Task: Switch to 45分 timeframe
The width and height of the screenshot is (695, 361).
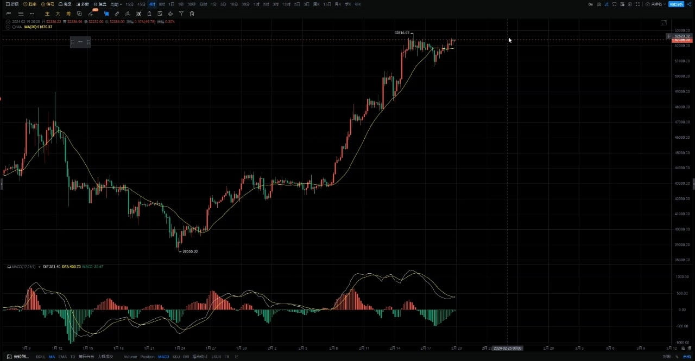Action: [141, 4]
